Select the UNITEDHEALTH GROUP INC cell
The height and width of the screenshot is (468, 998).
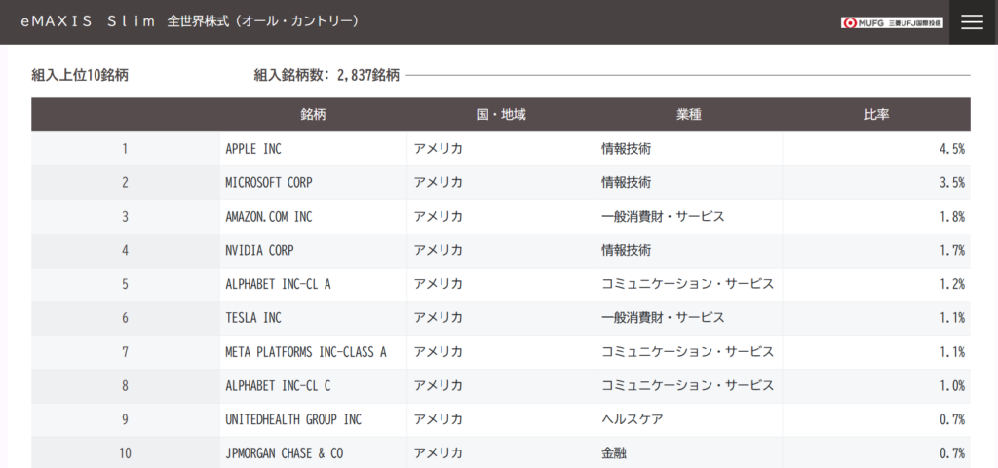(313, 419)
